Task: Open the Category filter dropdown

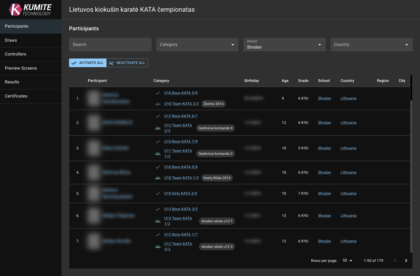Action: point(197,44)
